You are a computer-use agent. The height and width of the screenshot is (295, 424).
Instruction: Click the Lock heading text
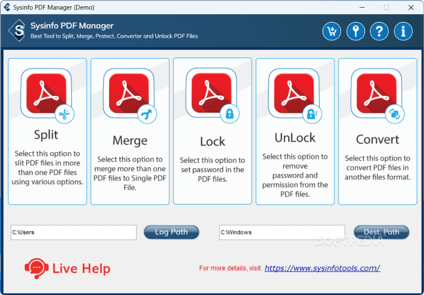(212, 142)
